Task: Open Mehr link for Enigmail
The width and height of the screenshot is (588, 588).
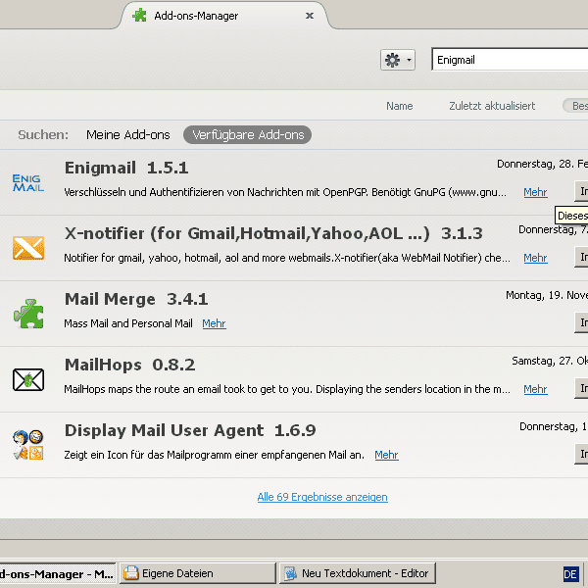Action: (535, 192)
